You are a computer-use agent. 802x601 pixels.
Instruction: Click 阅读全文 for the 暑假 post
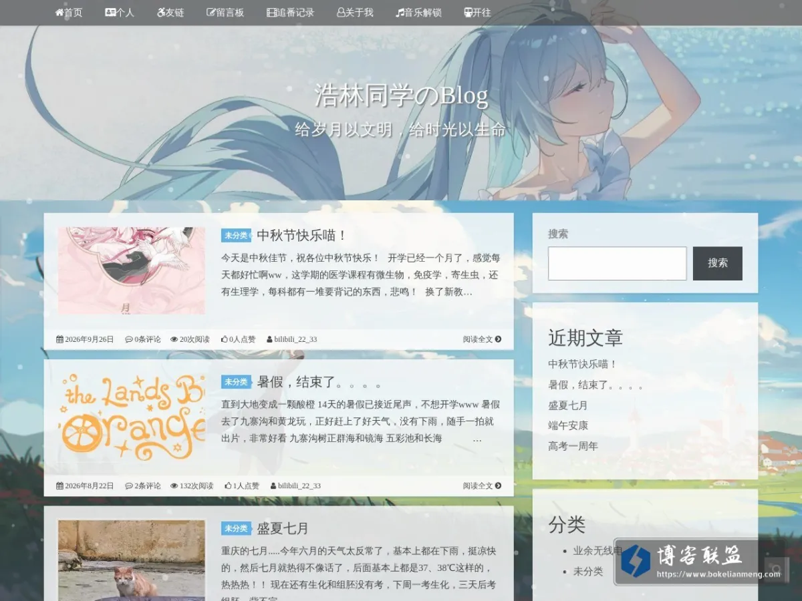pyautogui.click(x=482, y=485)
